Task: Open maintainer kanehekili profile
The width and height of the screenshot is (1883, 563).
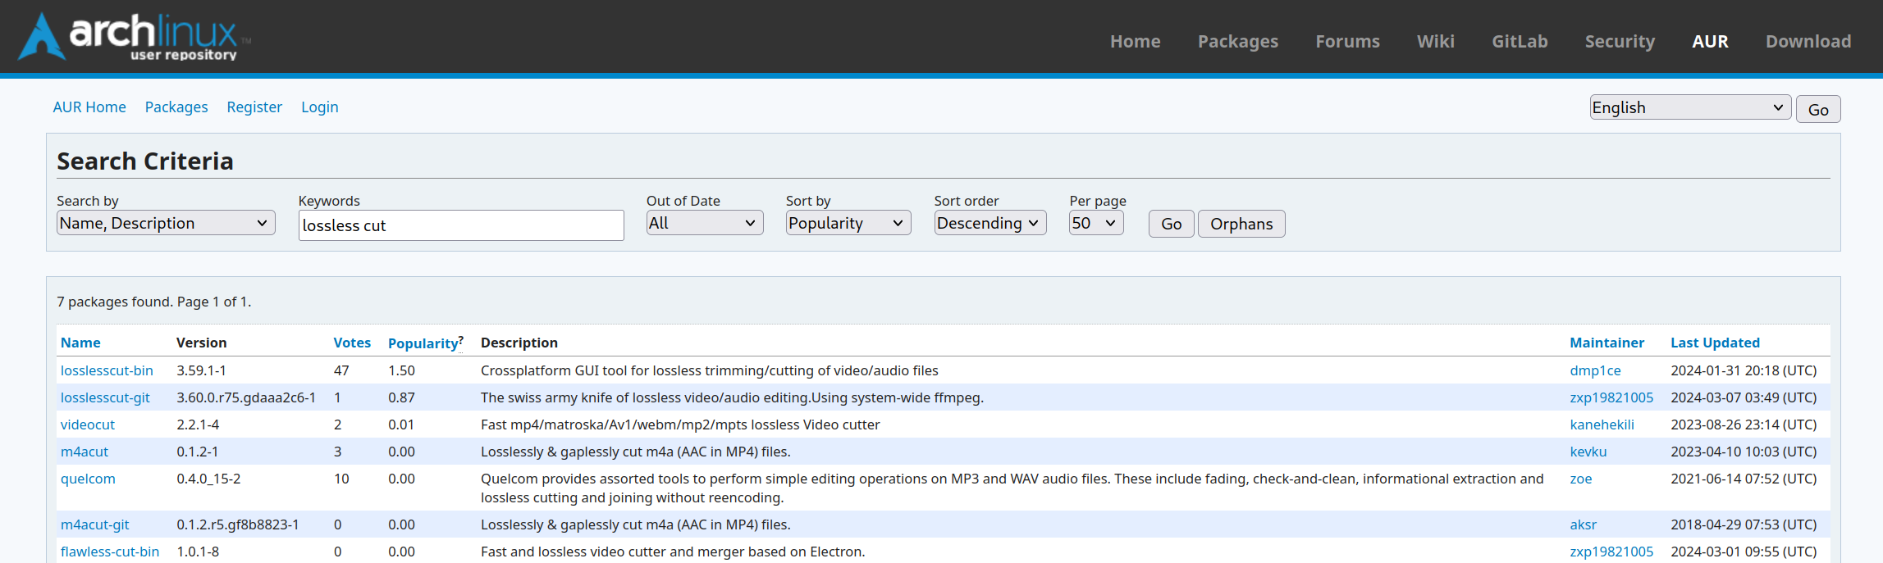Action: [1602, 425]
